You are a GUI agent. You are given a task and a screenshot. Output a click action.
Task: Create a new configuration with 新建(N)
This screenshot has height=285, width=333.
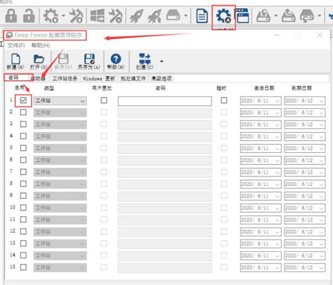pos(16,62)
